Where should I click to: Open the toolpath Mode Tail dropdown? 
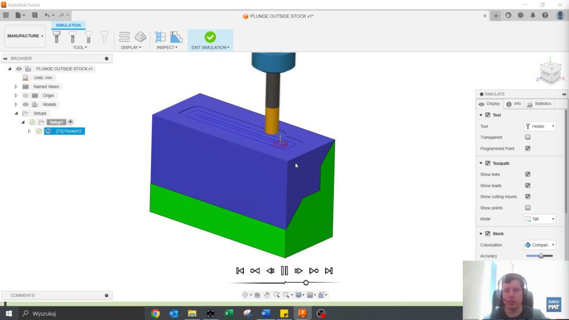point(539,219)
